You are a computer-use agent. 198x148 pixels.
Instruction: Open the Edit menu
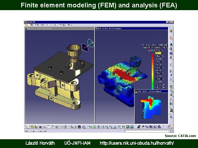[37, 25]
